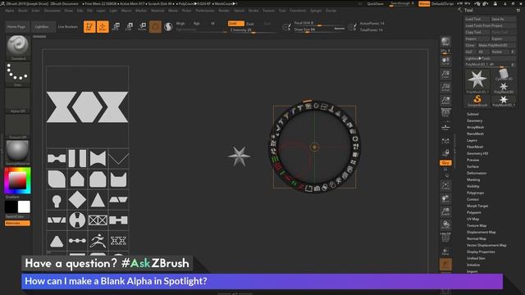
Task: Select the large star PolyMesh3D tool thumbnail
Action: 477,80
